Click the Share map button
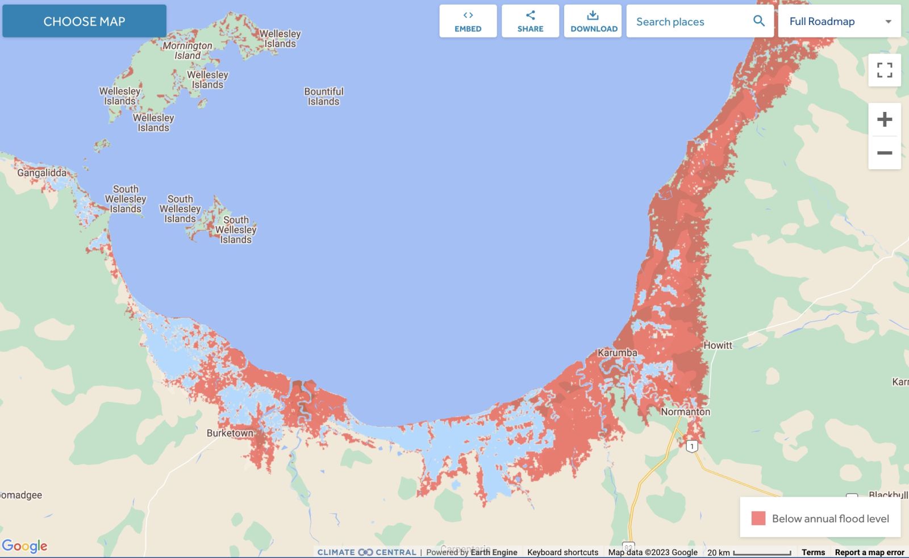 pos(530,21)
